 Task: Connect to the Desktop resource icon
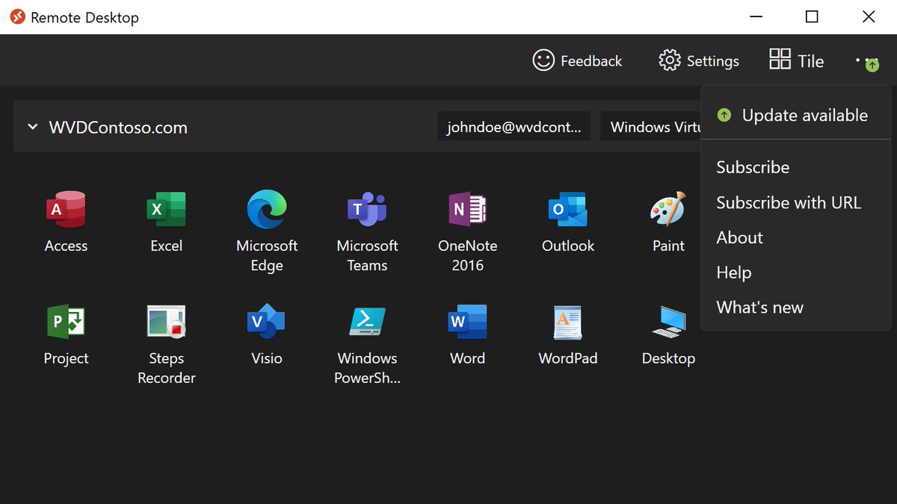click(668, 322)
